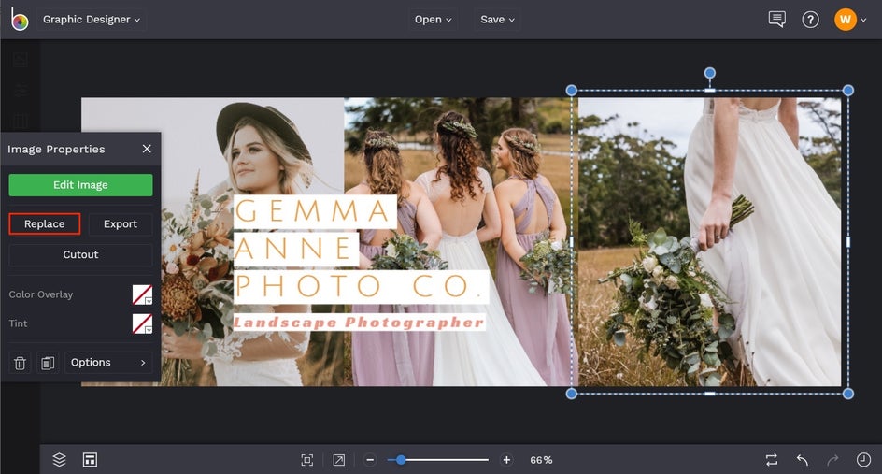
Task: Zoom in with the plus button
Action: click(x=506, y=460)
